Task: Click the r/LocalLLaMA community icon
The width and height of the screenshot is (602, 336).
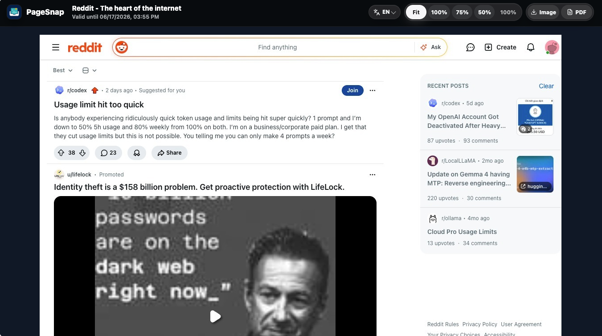Action: tap(433, 161)
